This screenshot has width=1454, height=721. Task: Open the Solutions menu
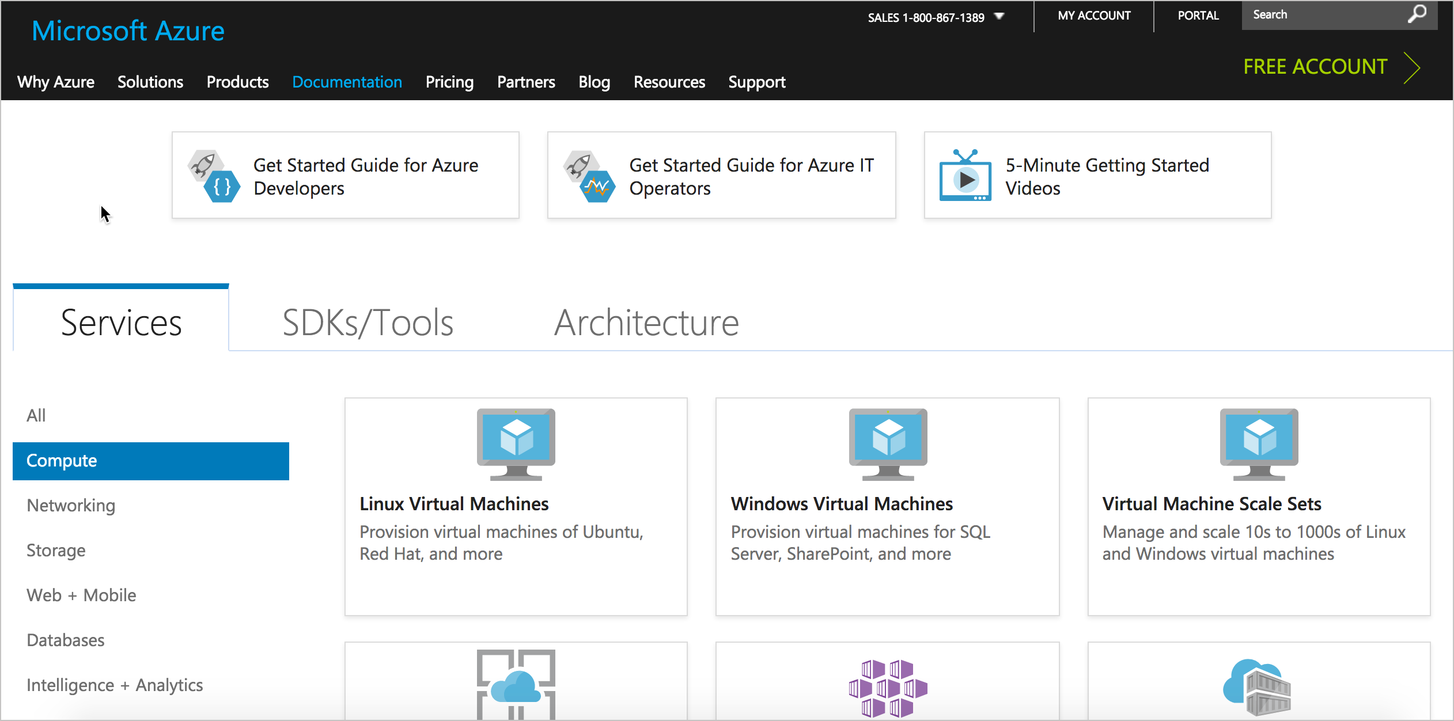point(150,82)
